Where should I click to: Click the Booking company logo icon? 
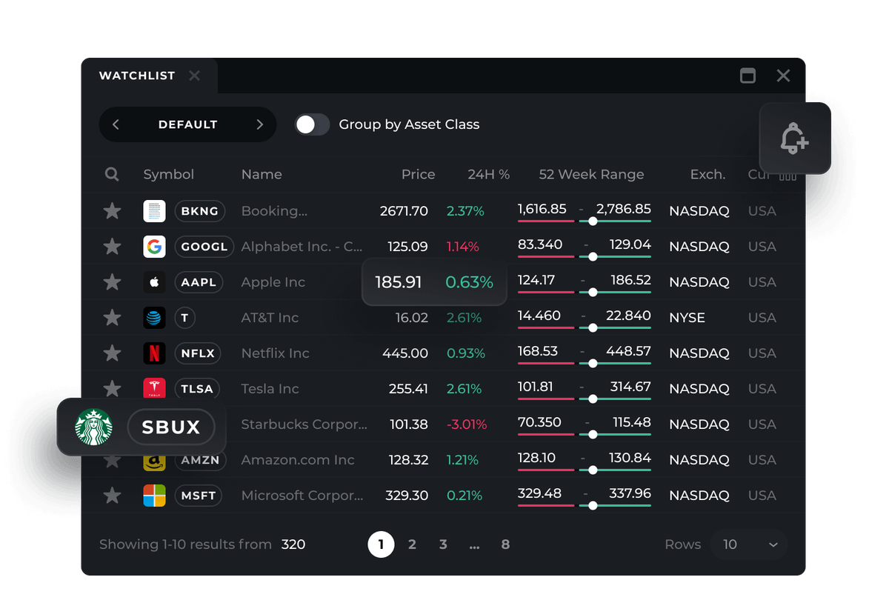(x=154, y=211)
